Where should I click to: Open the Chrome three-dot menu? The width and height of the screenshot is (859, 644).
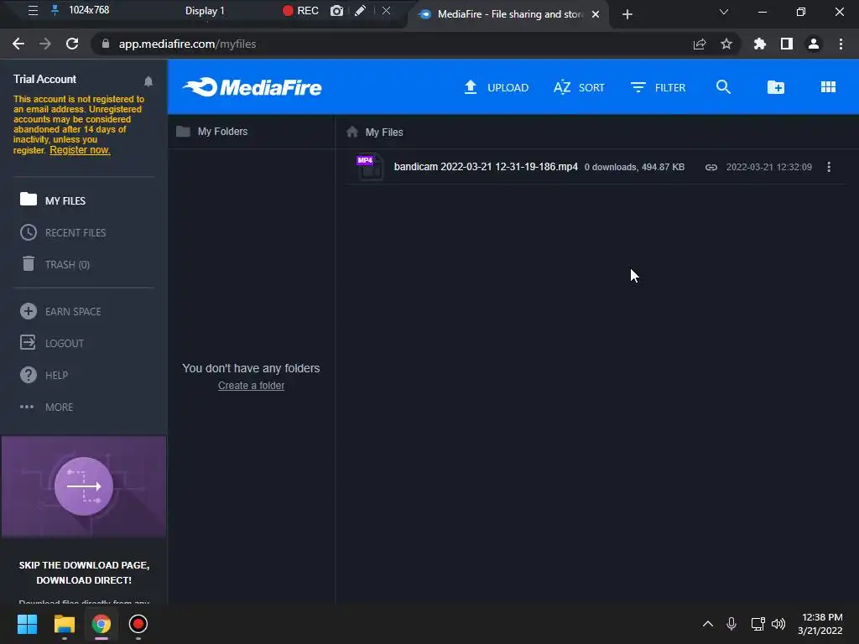pyautogui.click(x=841, y=44)
